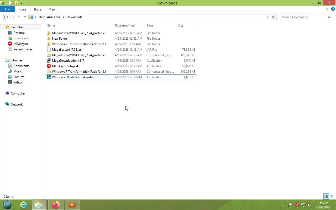Switch to the Share ribbon tab
Viewport: 336px width, 210px height.
pos(37,9)
